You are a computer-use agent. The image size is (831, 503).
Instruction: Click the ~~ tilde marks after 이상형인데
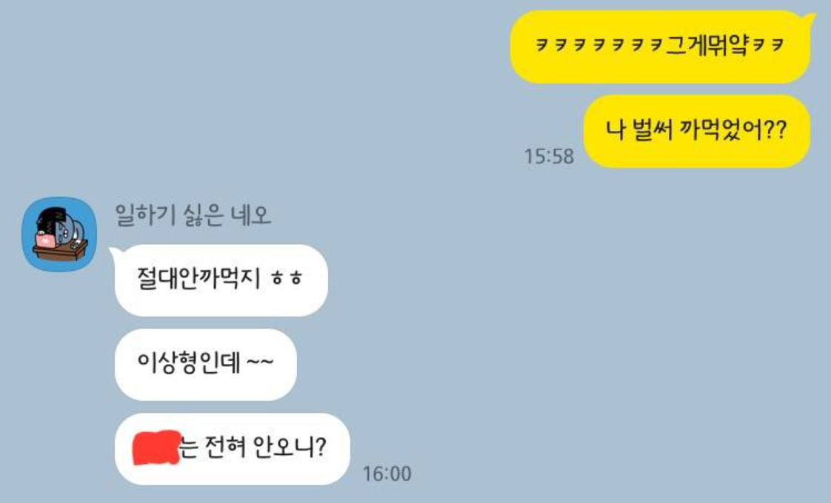point(260,362)
